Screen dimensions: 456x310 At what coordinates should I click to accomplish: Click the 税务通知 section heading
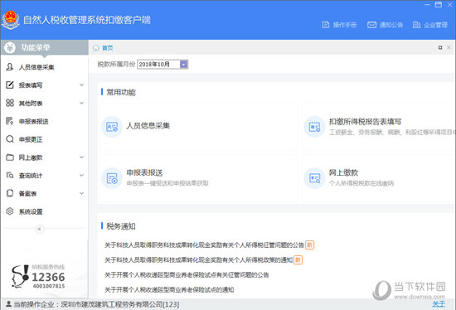(x=121, y=226)
